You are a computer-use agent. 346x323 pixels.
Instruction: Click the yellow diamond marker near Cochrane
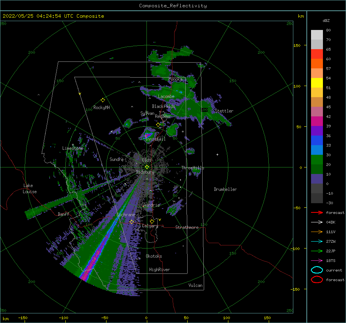point(131,222)
